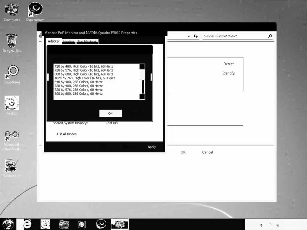Image resolution: width=307 pixels, height=230 pixels.
Task: Click the scrollbar thumb in the modes list
Action: point(143,87)
